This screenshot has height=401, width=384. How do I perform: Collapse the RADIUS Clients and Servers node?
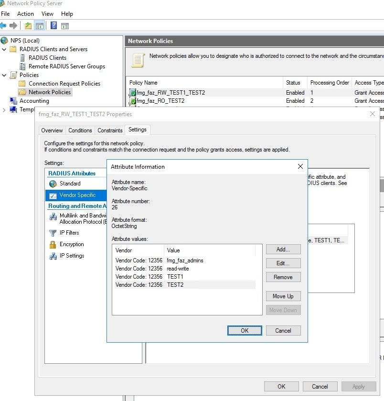(x=4, y=49)
